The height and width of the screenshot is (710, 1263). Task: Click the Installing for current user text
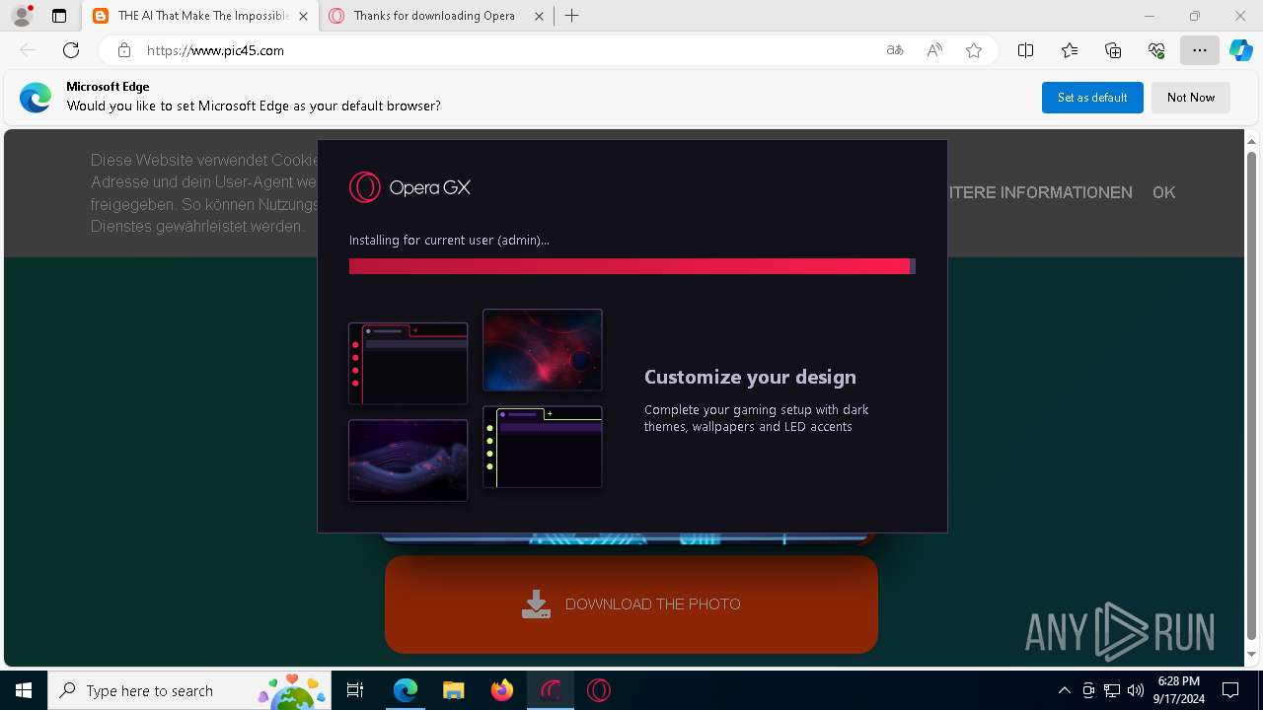449,240
